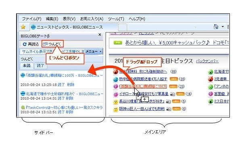Screen dimensions: 246x161
Task: Click the blue face icon beside 熱中症 topic
Action: pos(115,79)
